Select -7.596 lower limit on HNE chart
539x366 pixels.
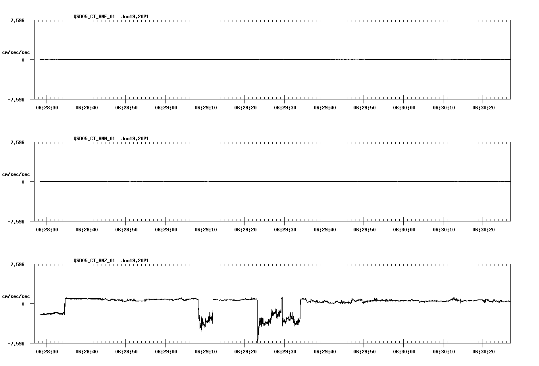(x=16, y=100)
